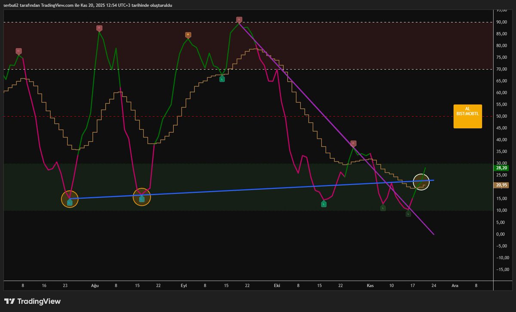Viewport: 516px width, 312px height.
Task: Click the yellow AL BIST:MOBTL signal label
Action: [x=467, y=116]
